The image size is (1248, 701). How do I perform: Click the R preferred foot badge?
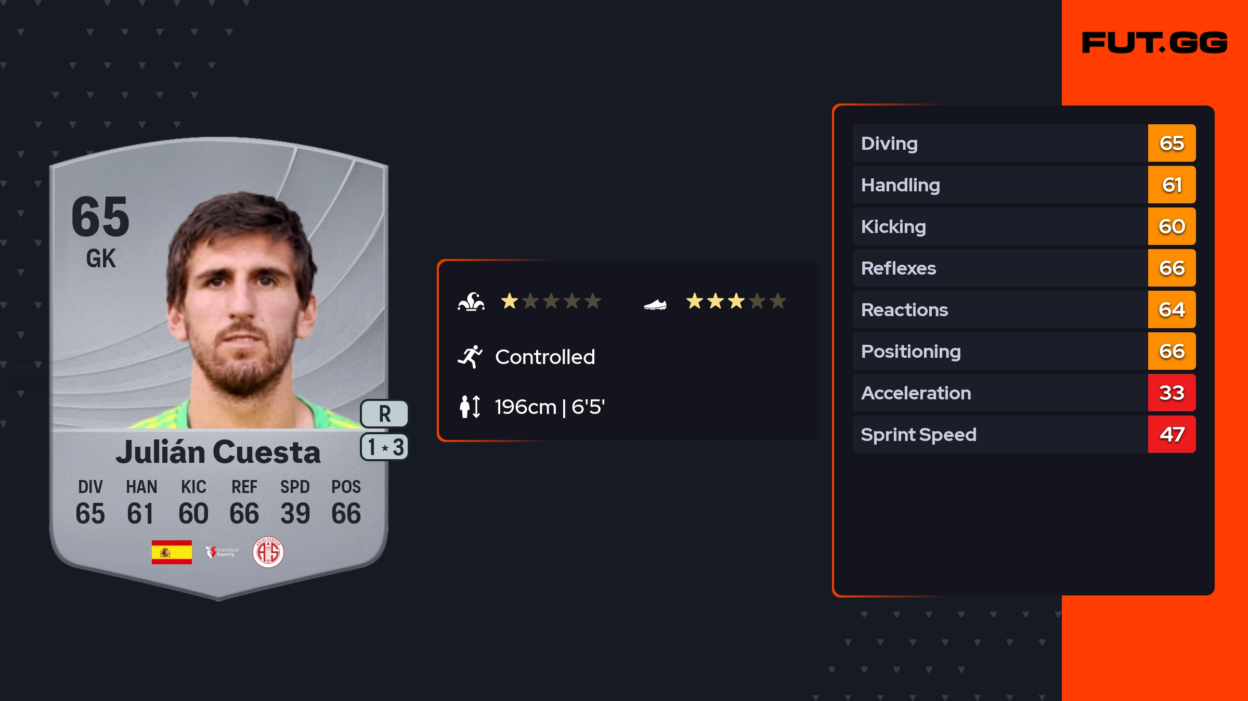tap(384, 414)
